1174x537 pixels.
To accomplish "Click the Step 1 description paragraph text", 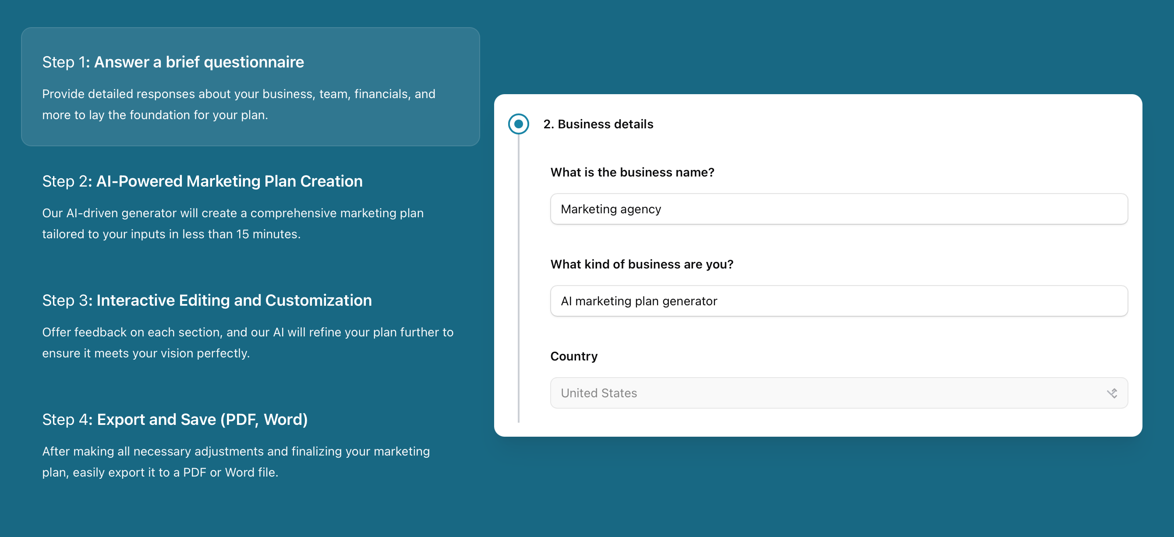I will tap(238, 104).
